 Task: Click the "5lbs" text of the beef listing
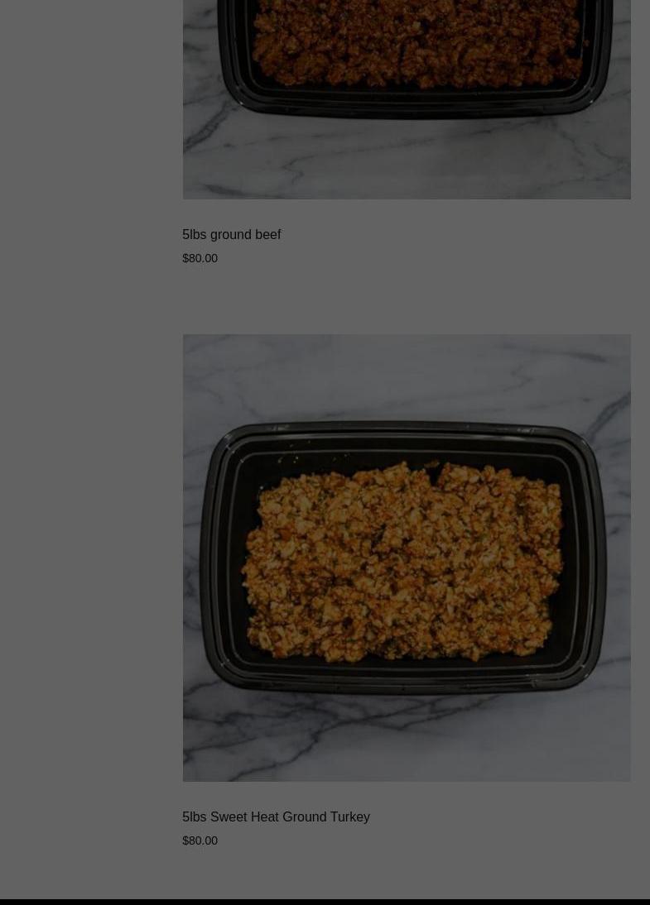(x=194, y=235)
